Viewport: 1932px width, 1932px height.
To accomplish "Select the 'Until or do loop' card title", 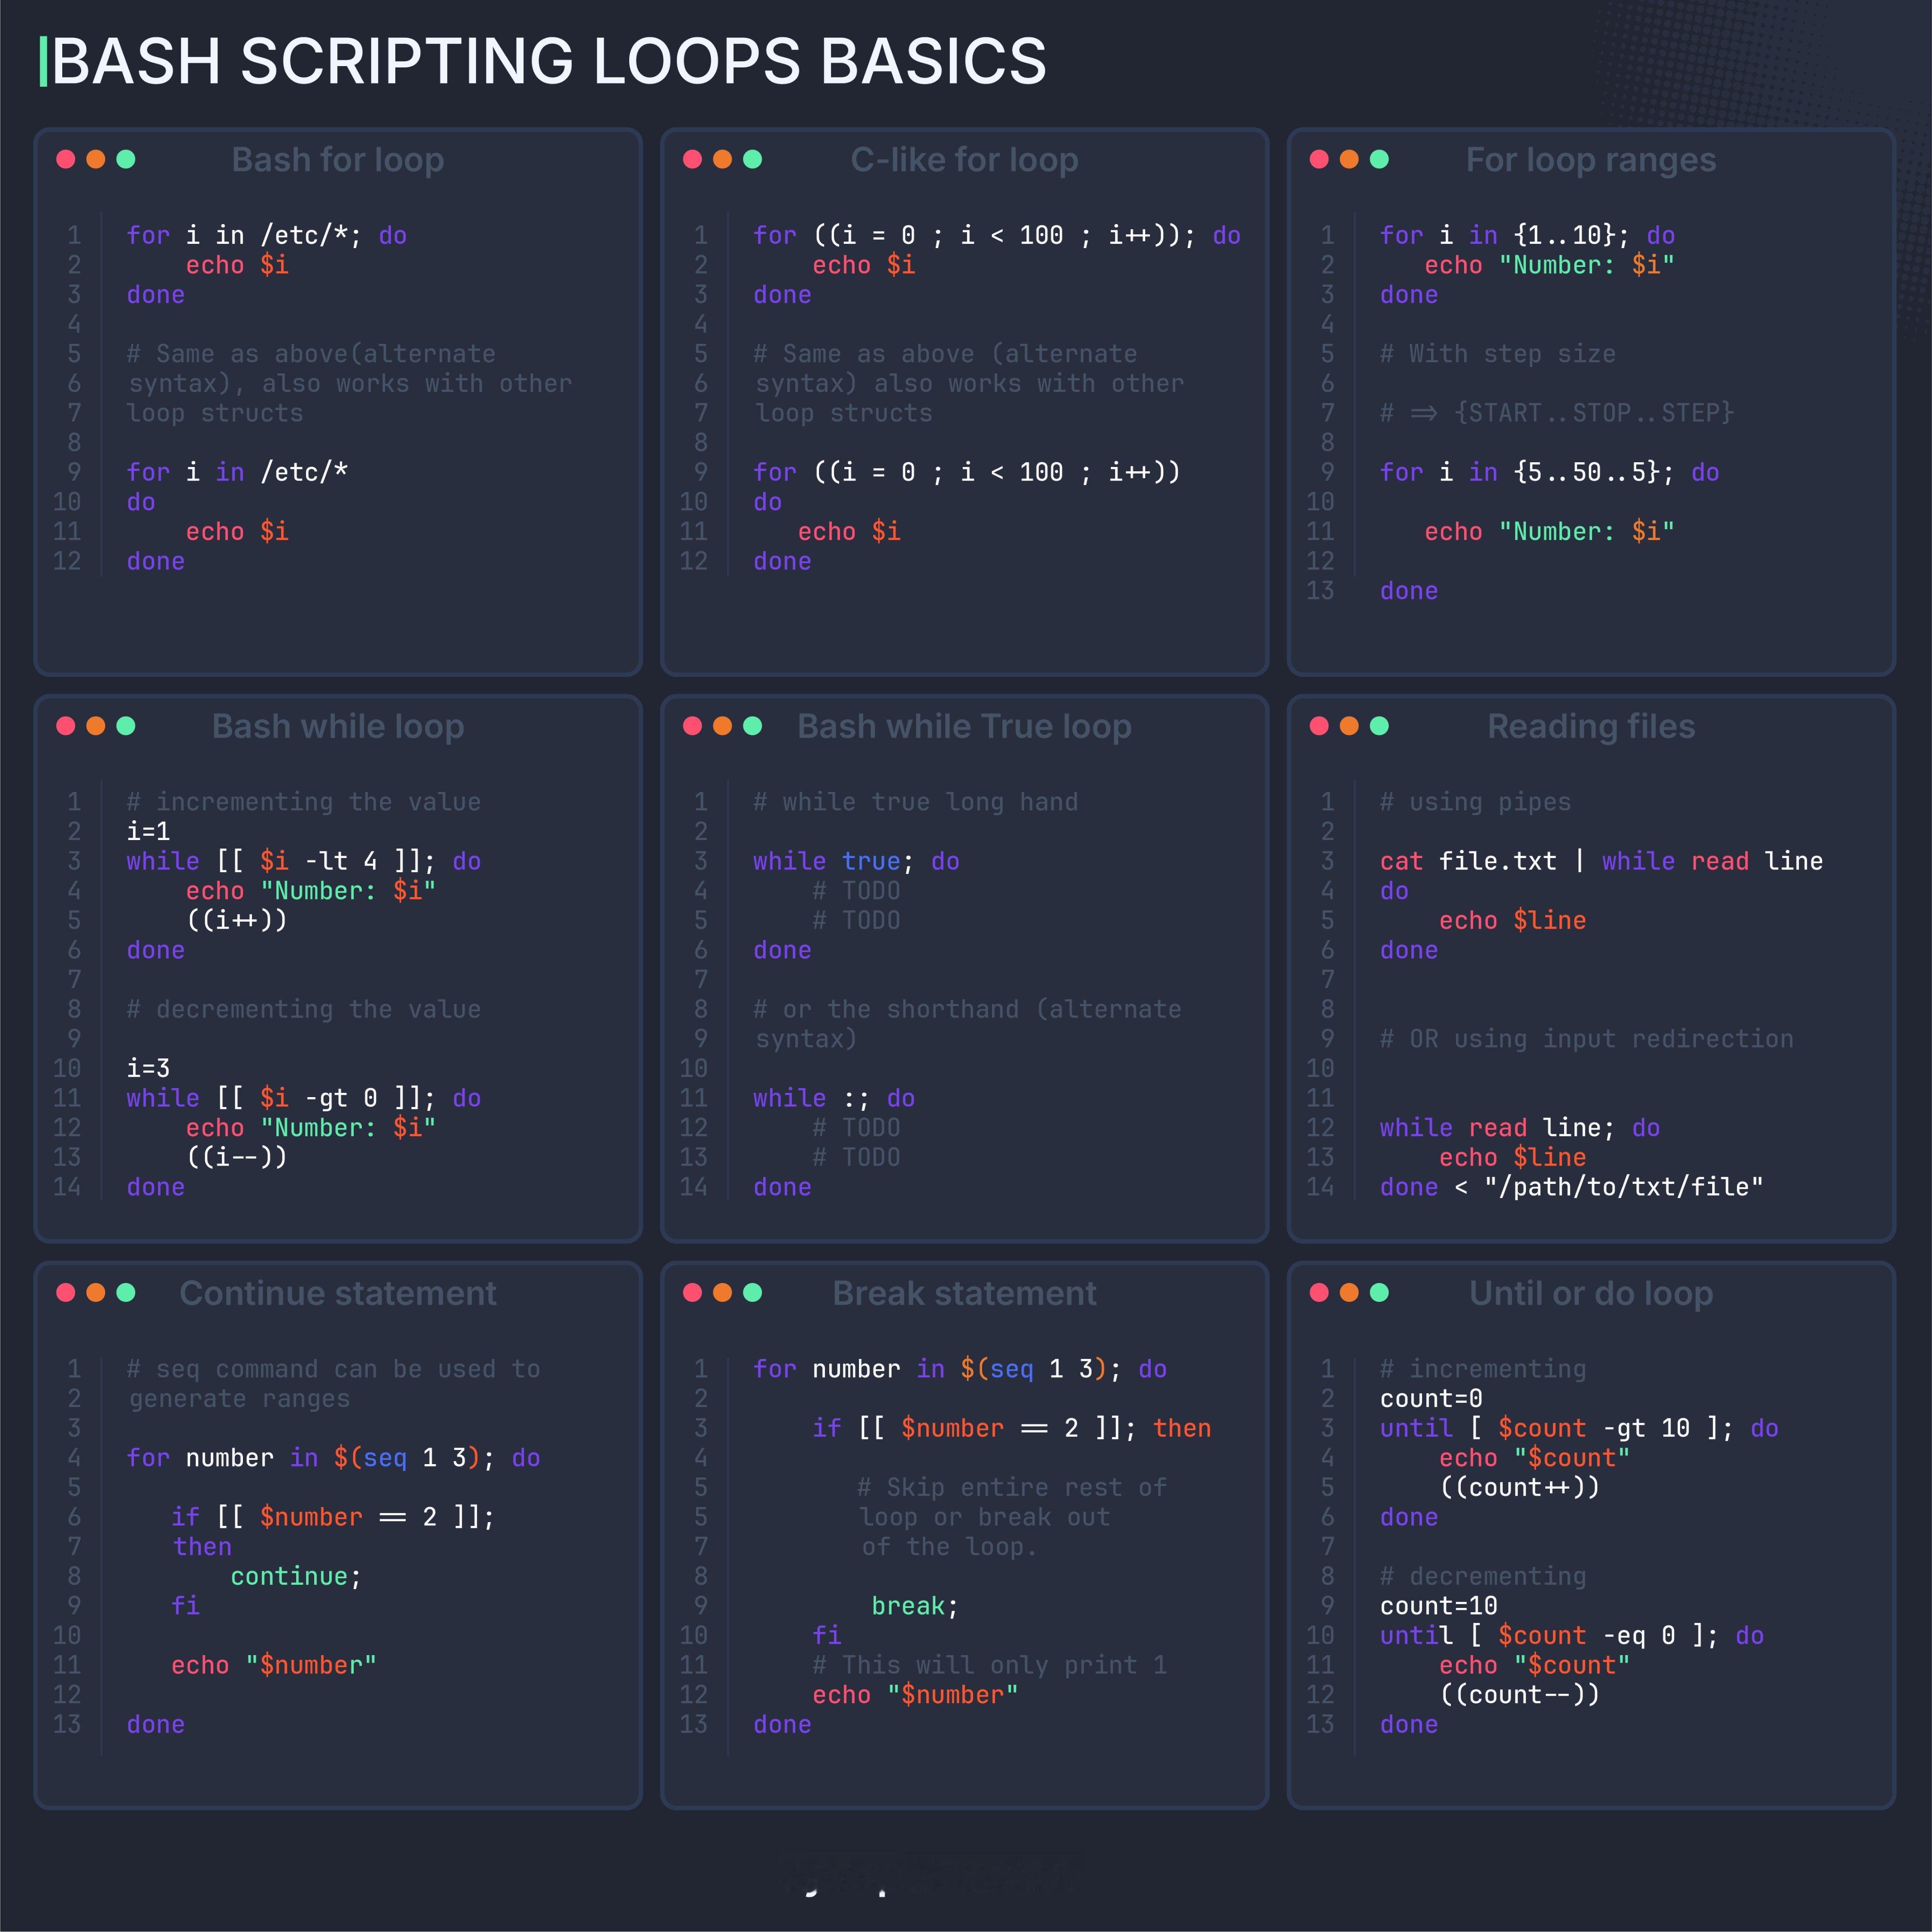I will (x=1591, y=1293).
